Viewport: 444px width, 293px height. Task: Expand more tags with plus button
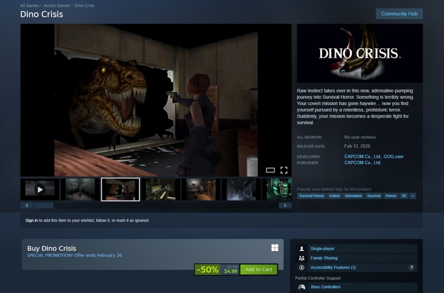tap(413, 196)
